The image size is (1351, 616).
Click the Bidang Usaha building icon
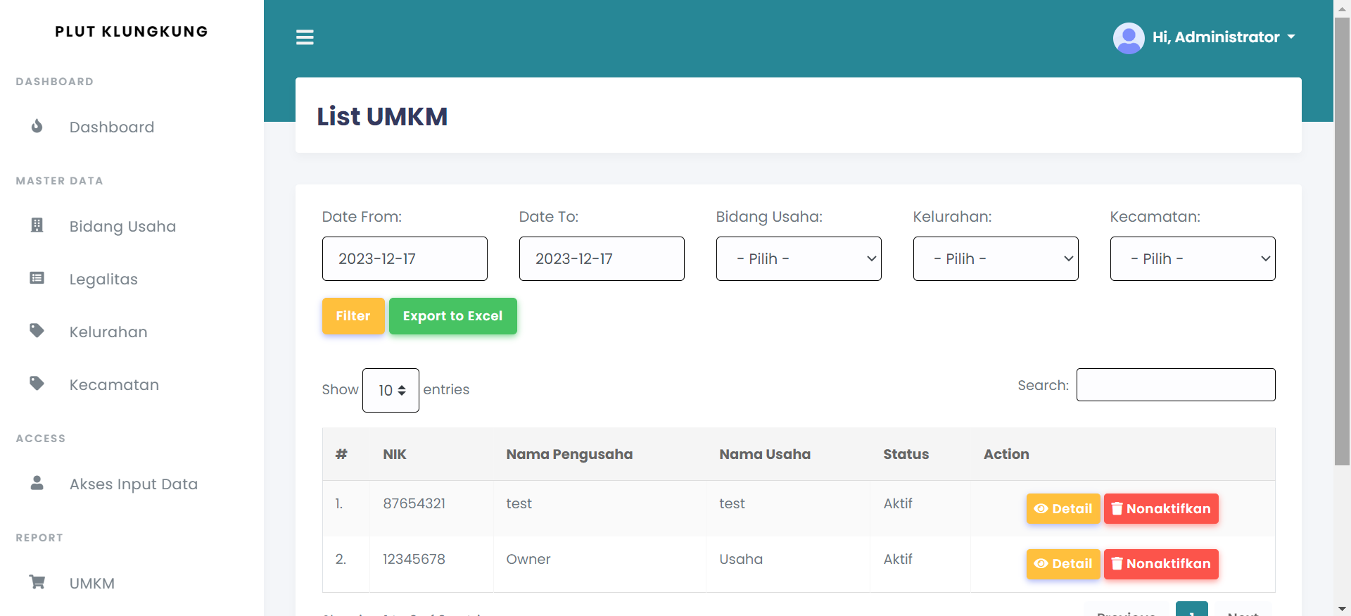click(37, 225)
